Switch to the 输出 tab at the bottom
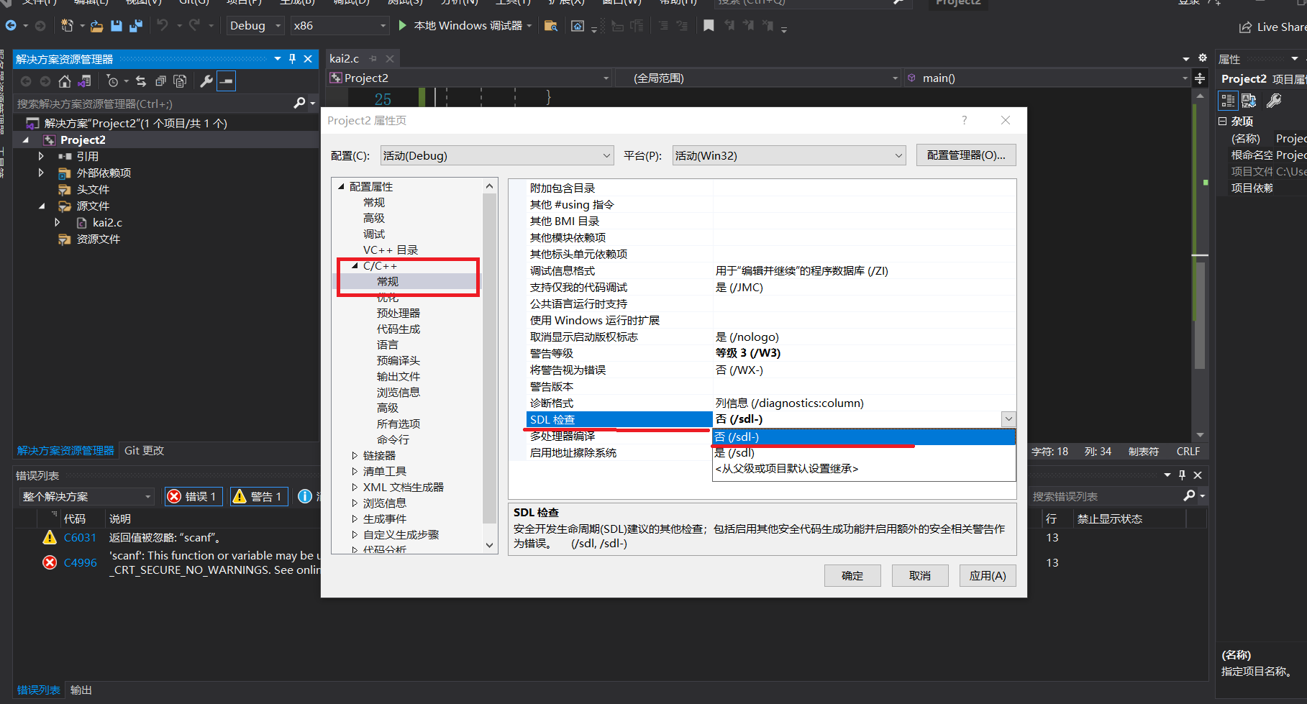Viewport: 1307px width, 704px height. [x=81, y=690]
